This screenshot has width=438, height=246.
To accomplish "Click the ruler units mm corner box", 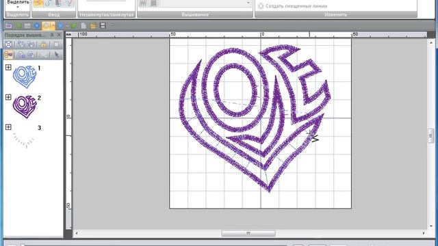I will point(68,35).
